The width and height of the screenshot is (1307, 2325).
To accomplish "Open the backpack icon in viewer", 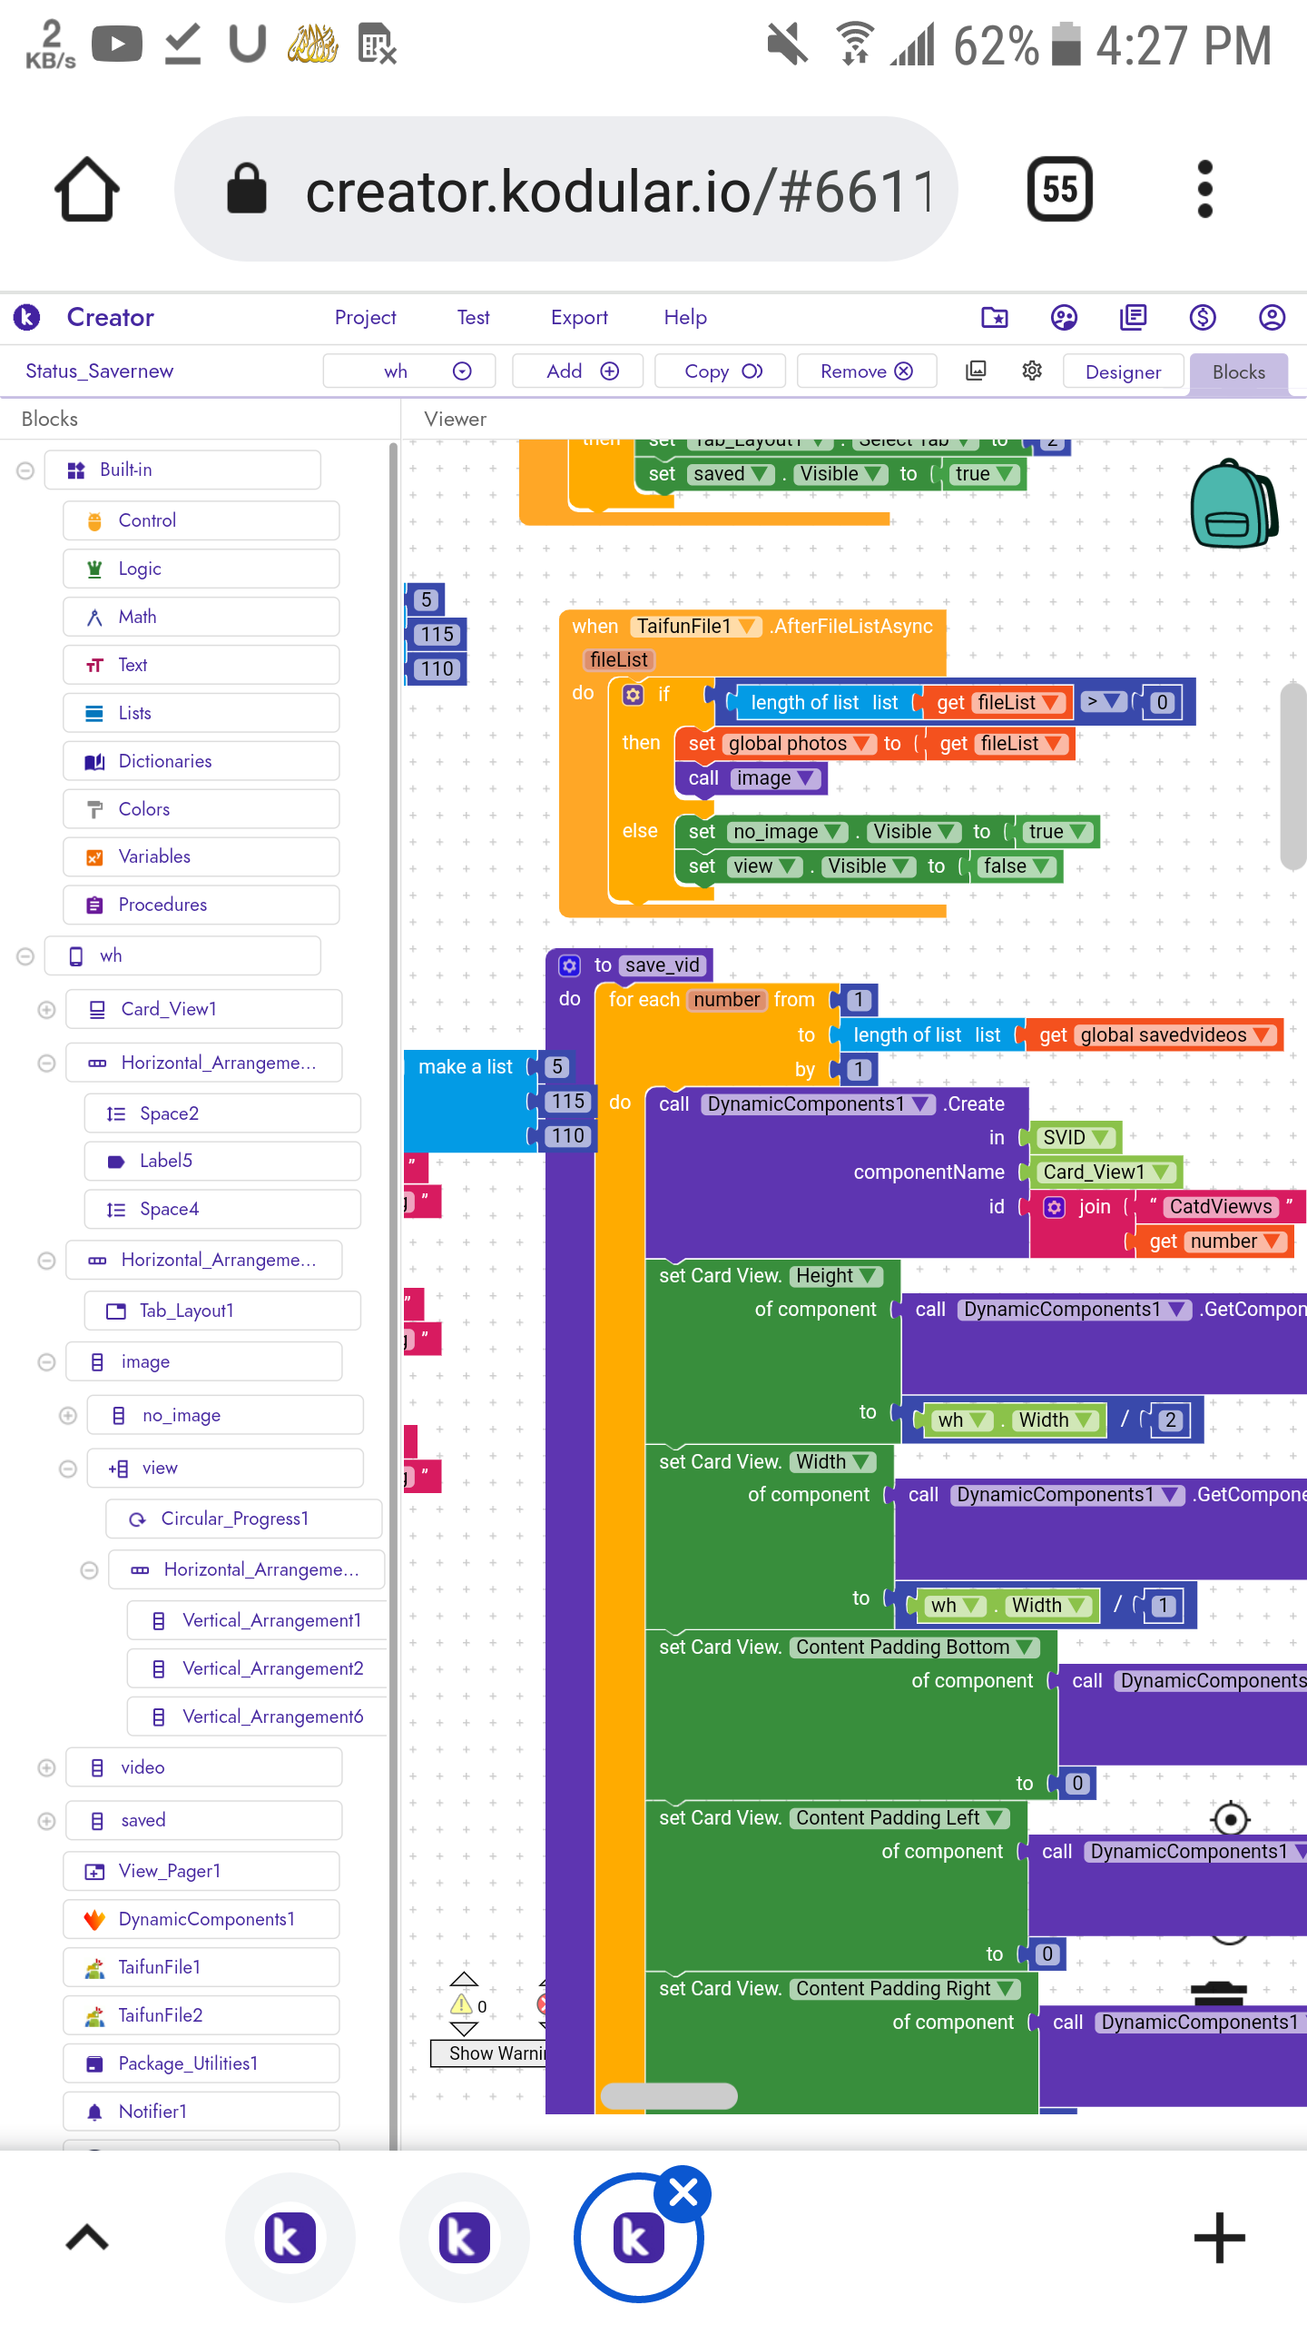I will tap(1233, 503).
